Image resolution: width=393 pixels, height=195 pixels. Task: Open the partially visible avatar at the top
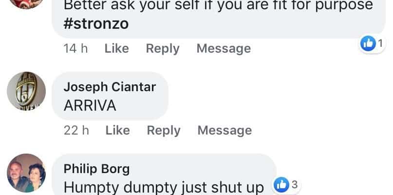click(x=26, y=4)
